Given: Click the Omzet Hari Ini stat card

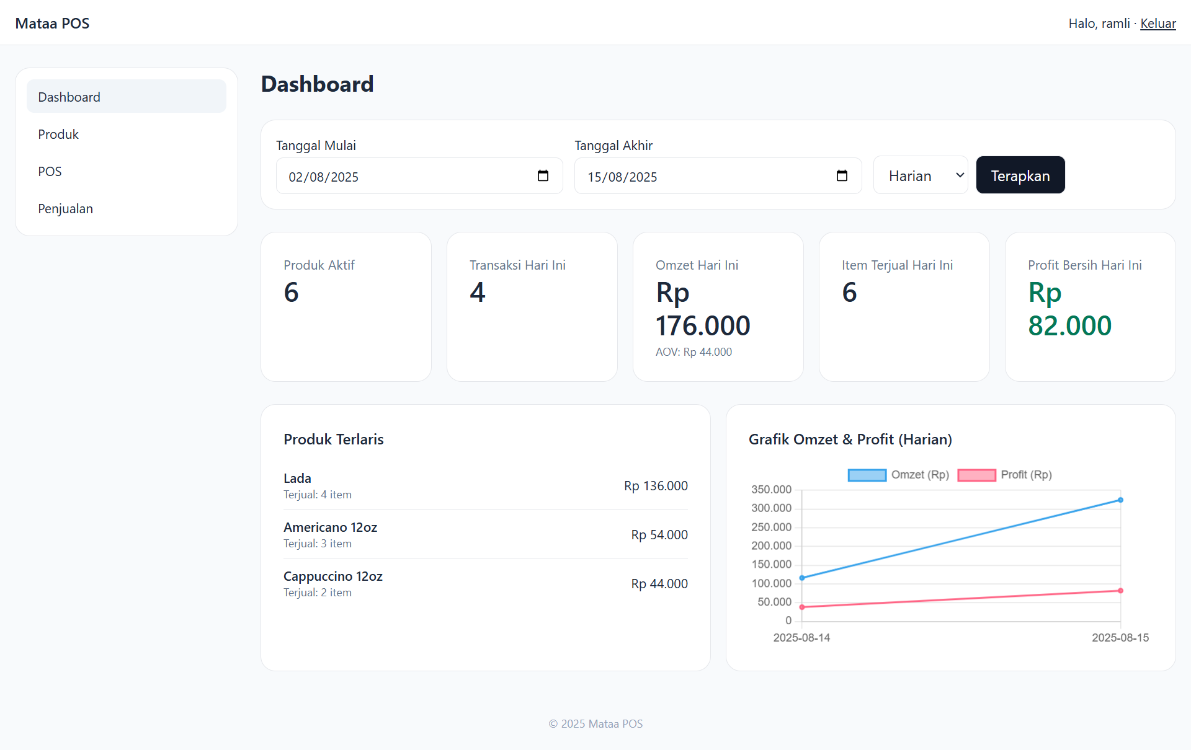Looking at the screenshot, I should 718,306.
